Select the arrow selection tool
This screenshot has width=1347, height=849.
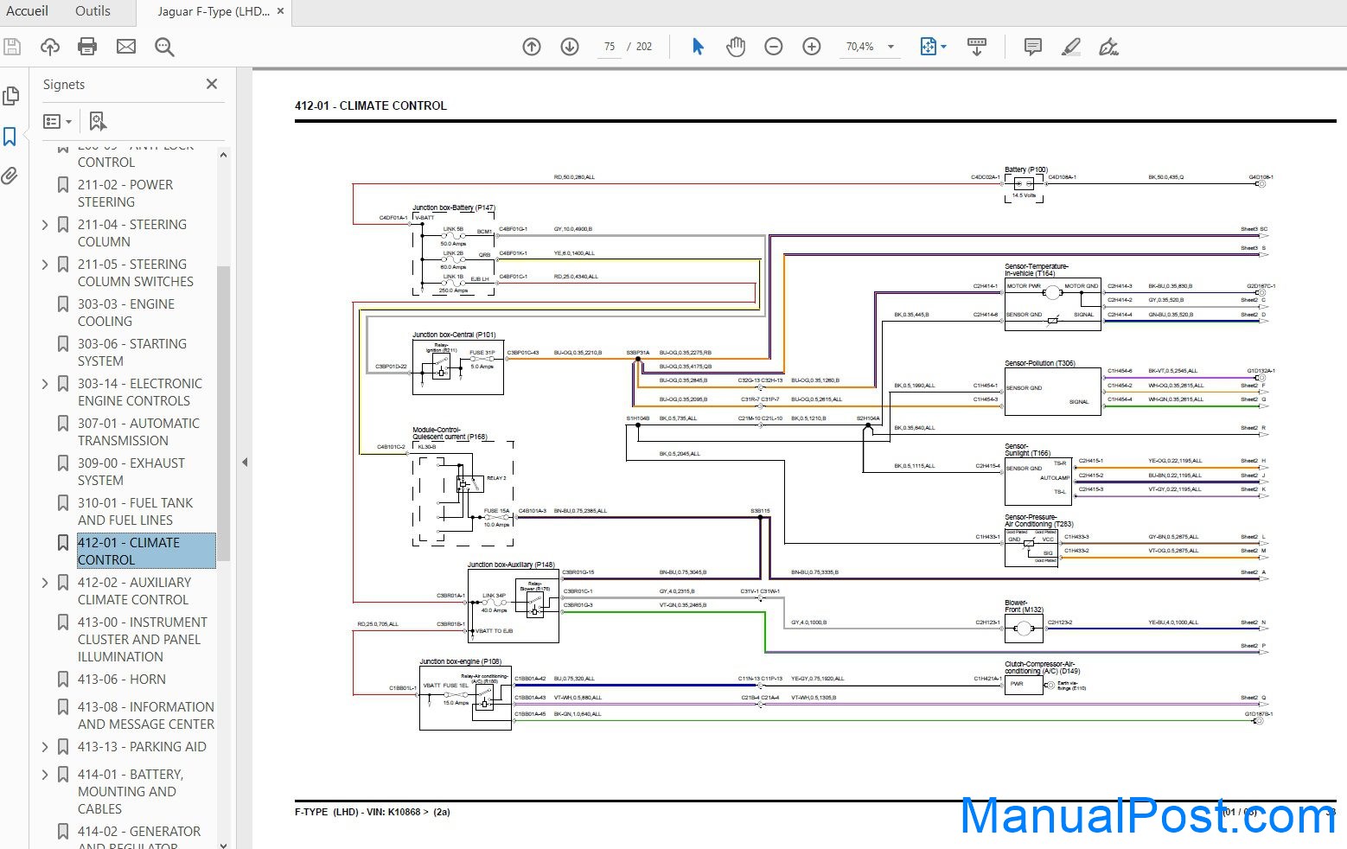(698, 47)
